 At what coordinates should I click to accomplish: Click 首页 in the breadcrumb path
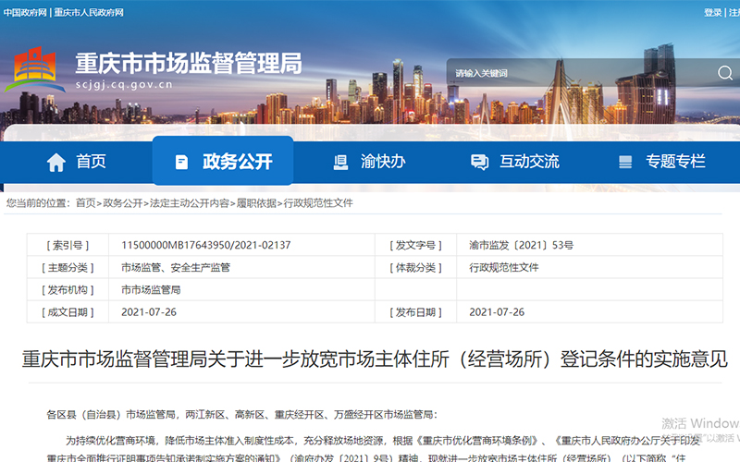pos(85,202)
